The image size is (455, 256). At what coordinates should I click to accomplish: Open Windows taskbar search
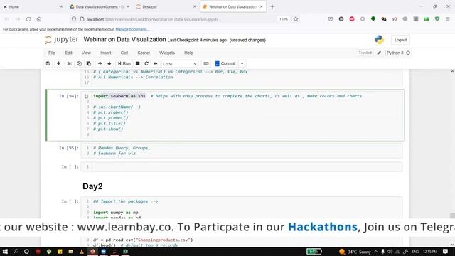click(x=16, y=251)
